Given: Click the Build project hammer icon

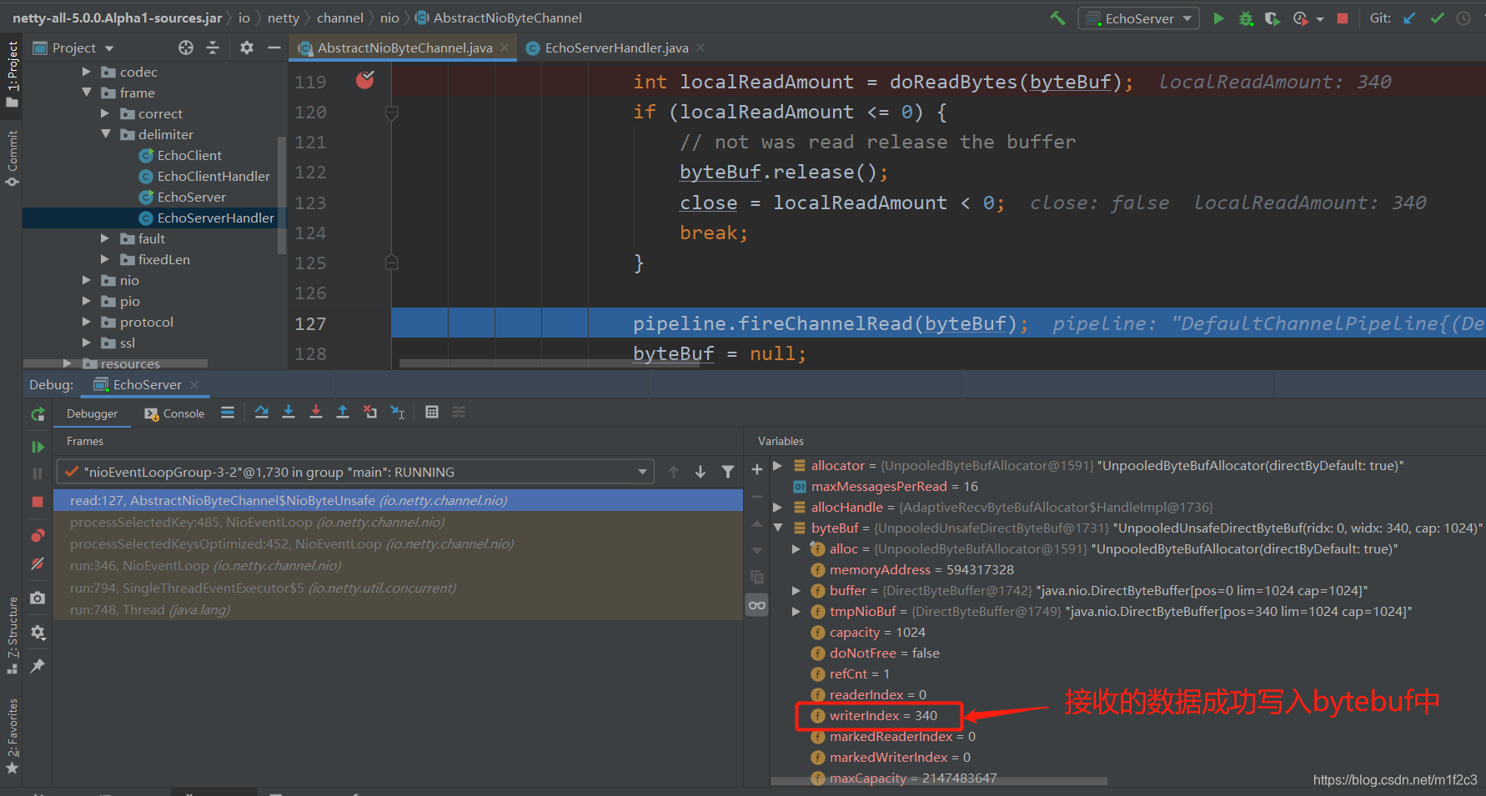Looking at the screenshot, I should [x=1057, y=18].
